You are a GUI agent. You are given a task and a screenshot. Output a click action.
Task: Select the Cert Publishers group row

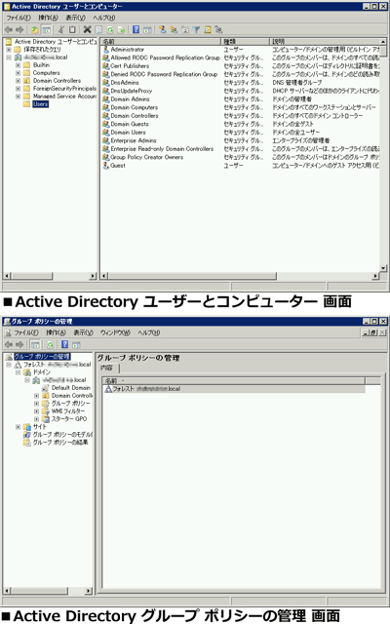coord(241,66)
